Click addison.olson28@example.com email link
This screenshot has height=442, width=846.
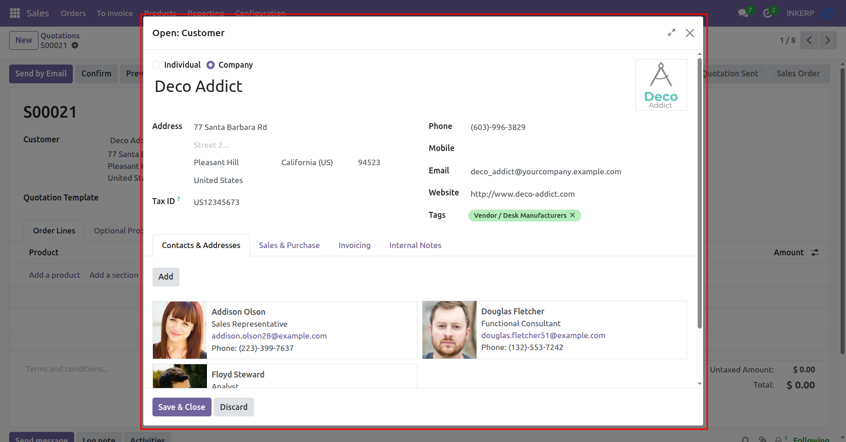point(269,336)
